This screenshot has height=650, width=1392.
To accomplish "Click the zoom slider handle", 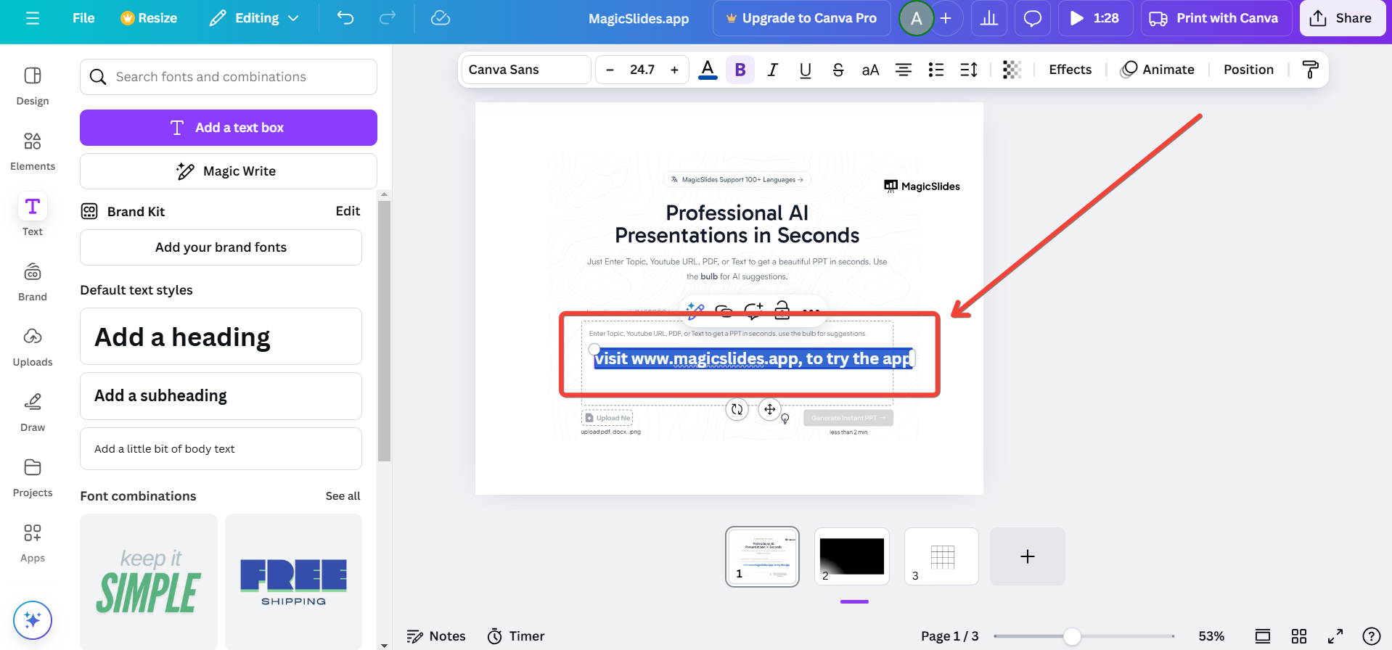I will pos(1072,636).
